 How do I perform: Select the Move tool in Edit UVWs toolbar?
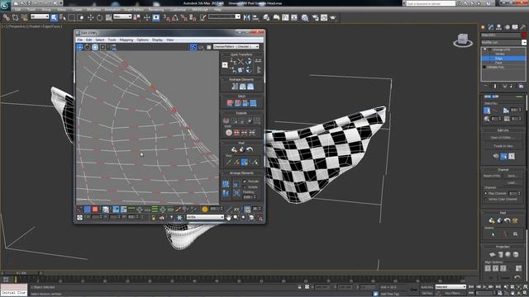79,47
